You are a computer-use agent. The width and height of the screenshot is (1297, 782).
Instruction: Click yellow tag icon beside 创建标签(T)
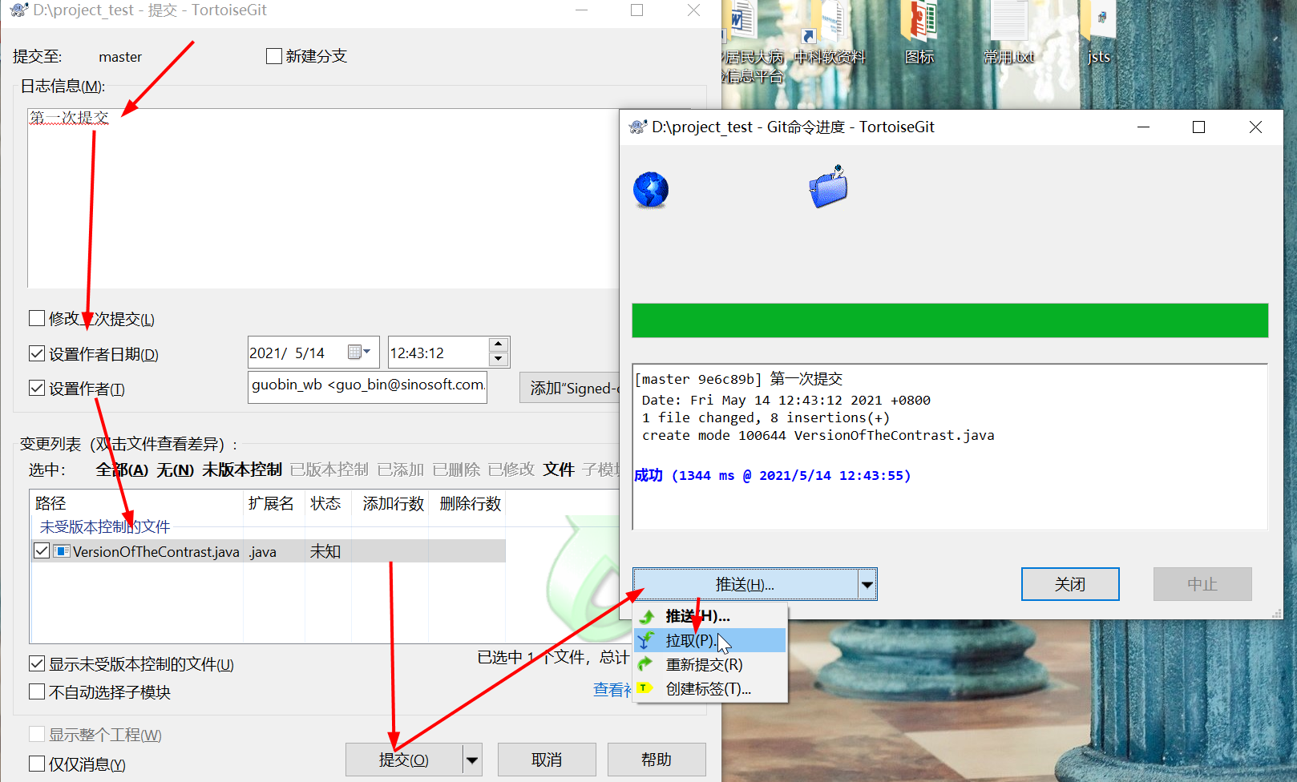coord(645,688)
